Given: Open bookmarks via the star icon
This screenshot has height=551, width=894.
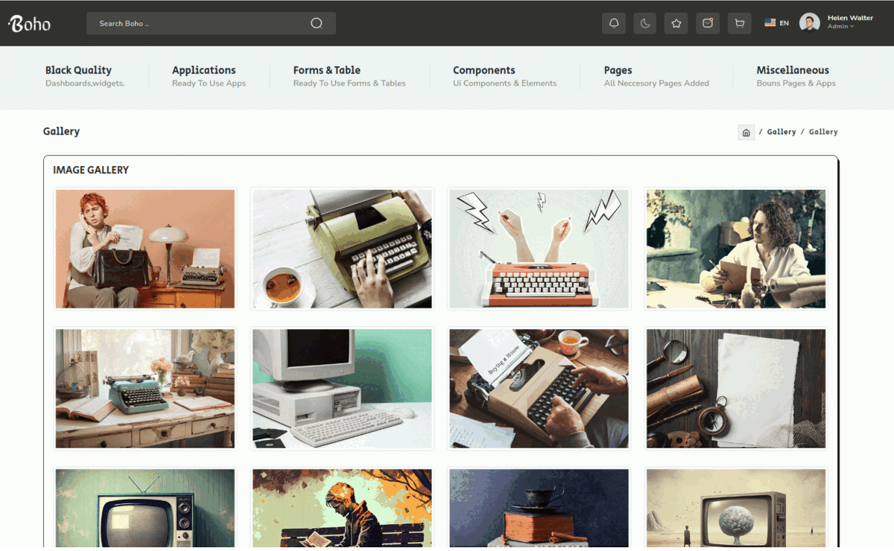Looking at the screenshot, I should coord(676,23).
